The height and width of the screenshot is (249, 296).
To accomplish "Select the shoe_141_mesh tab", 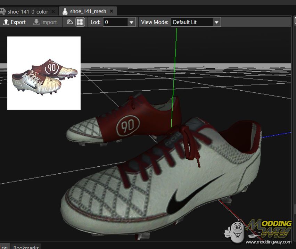I will point(88,11).
